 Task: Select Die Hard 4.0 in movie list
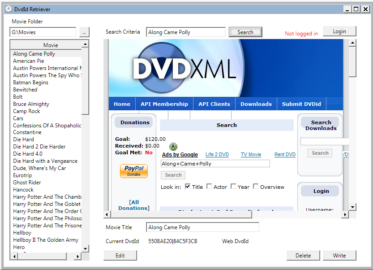point(46,153)
